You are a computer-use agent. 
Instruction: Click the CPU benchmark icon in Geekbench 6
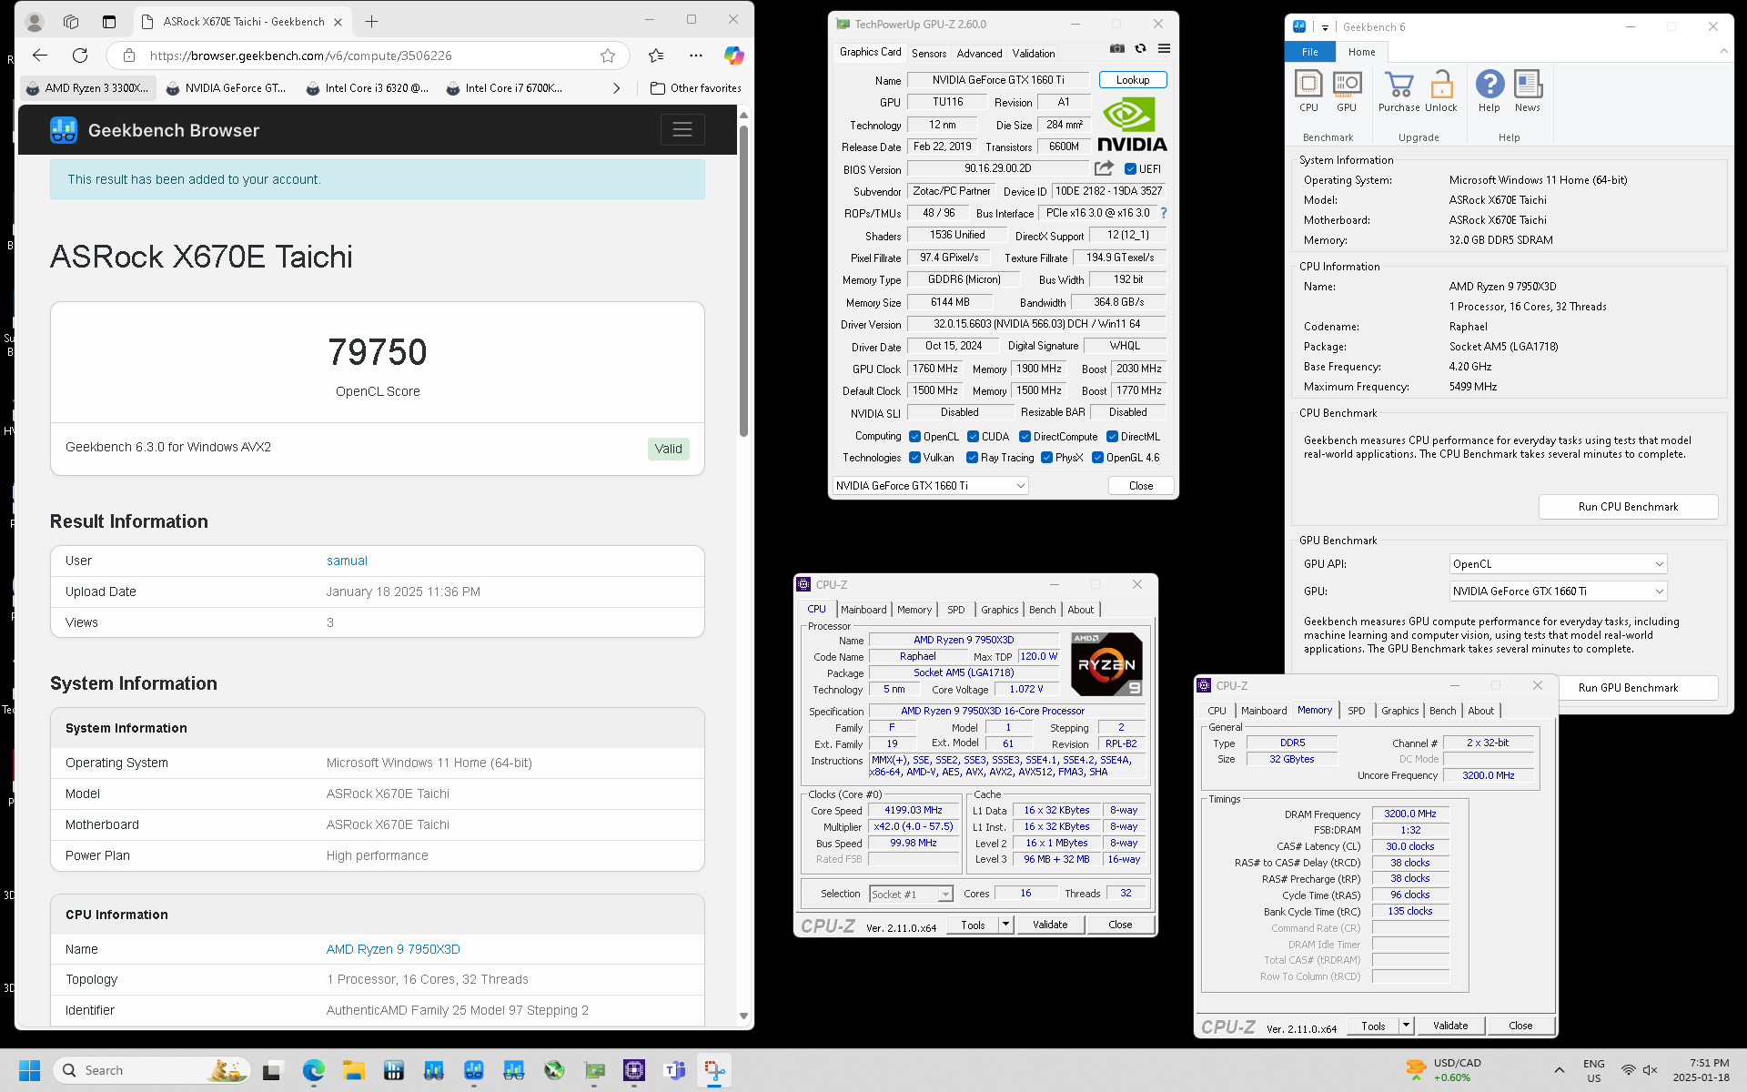pos(1308,91)
